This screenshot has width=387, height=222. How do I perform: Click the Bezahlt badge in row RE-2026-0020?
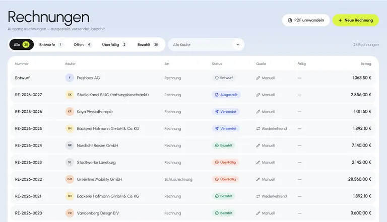click(223, 213)
